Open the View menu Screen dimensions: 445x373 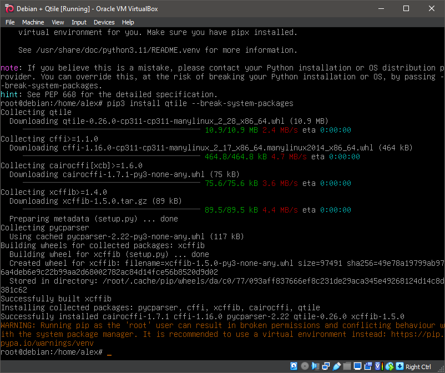tap(57, 22)
